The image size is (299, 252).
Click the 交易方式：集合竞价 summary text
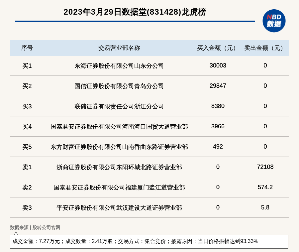coord(142,241)
